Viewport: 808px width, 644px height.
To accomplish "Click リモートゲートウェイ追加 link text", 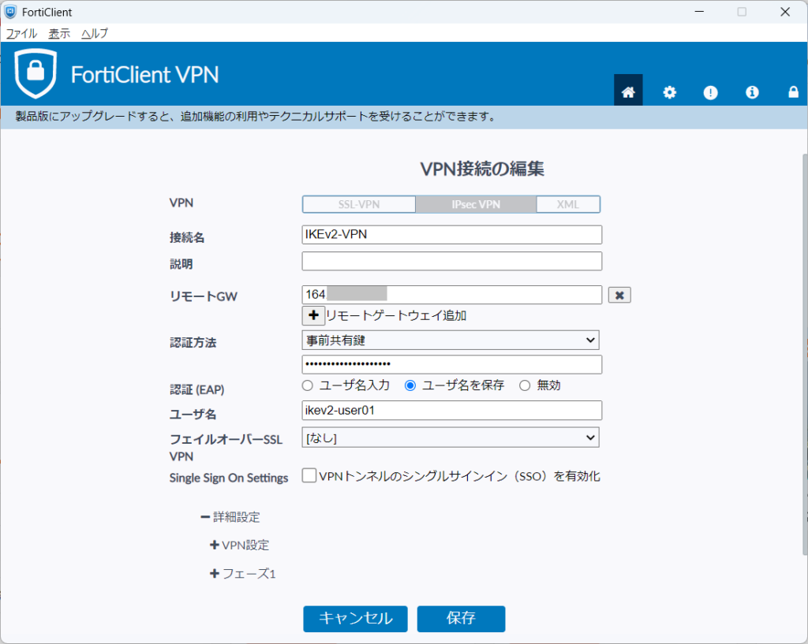I will pos(396,315).
